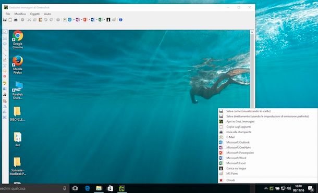
Task: Choose MS Paint in popup menu
Action: point(268,174)
